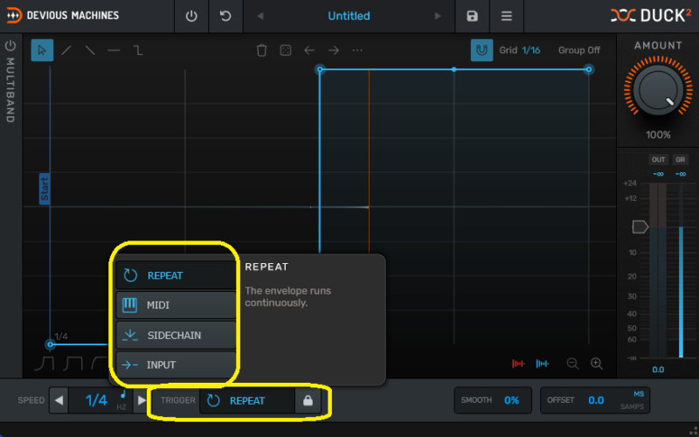Click the randomize dice icon
699x437 pixels.
coord(285,51)
